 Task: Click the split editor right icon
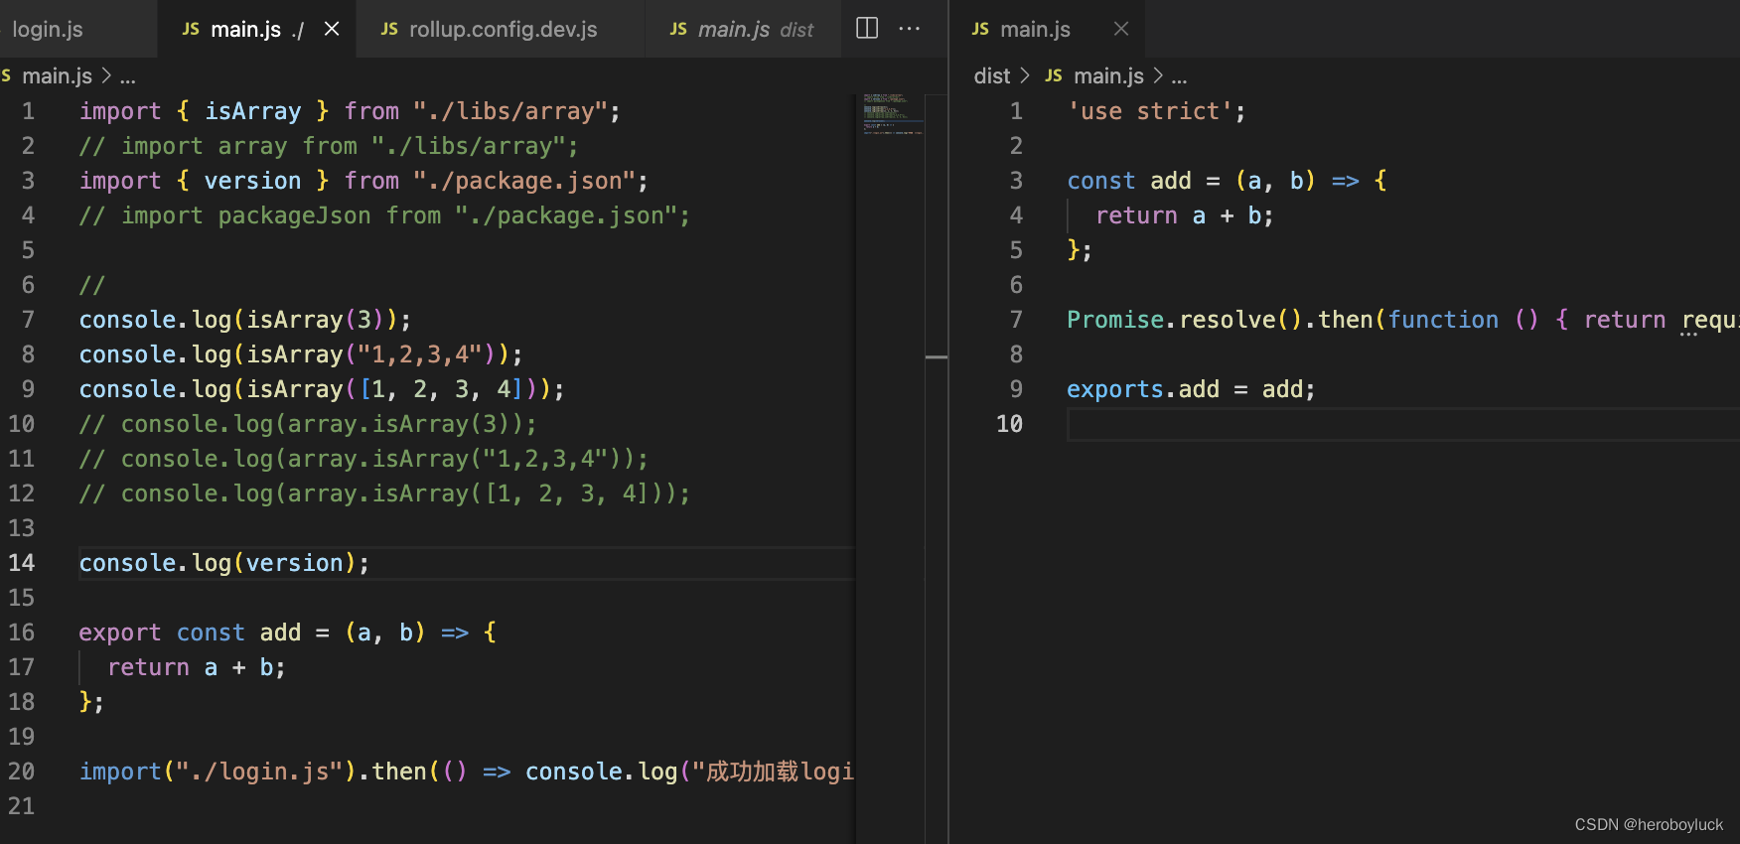coord(867,28)
